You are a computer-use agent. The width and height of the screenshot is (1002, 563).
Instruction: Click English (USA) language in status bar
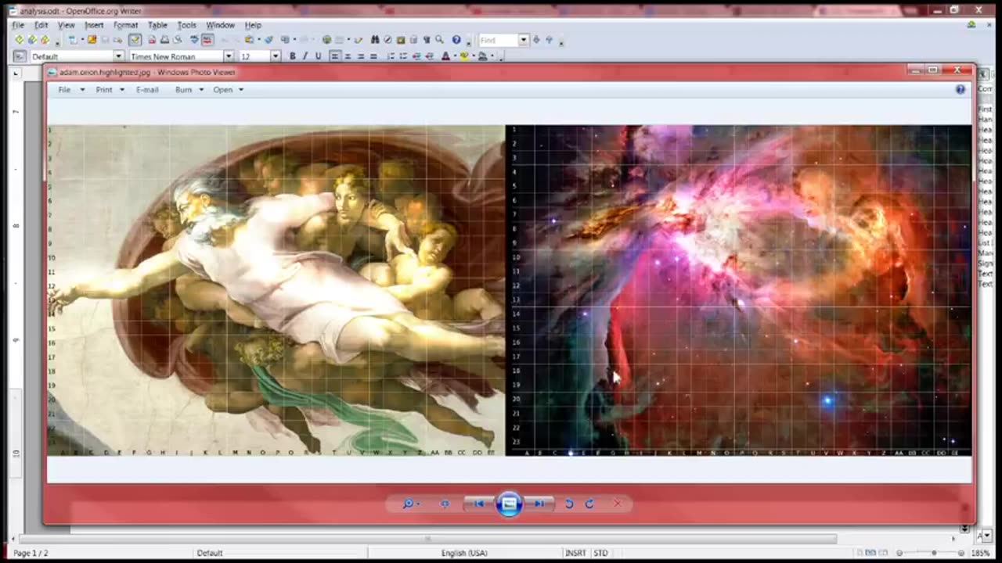click(x=464, y=553)
